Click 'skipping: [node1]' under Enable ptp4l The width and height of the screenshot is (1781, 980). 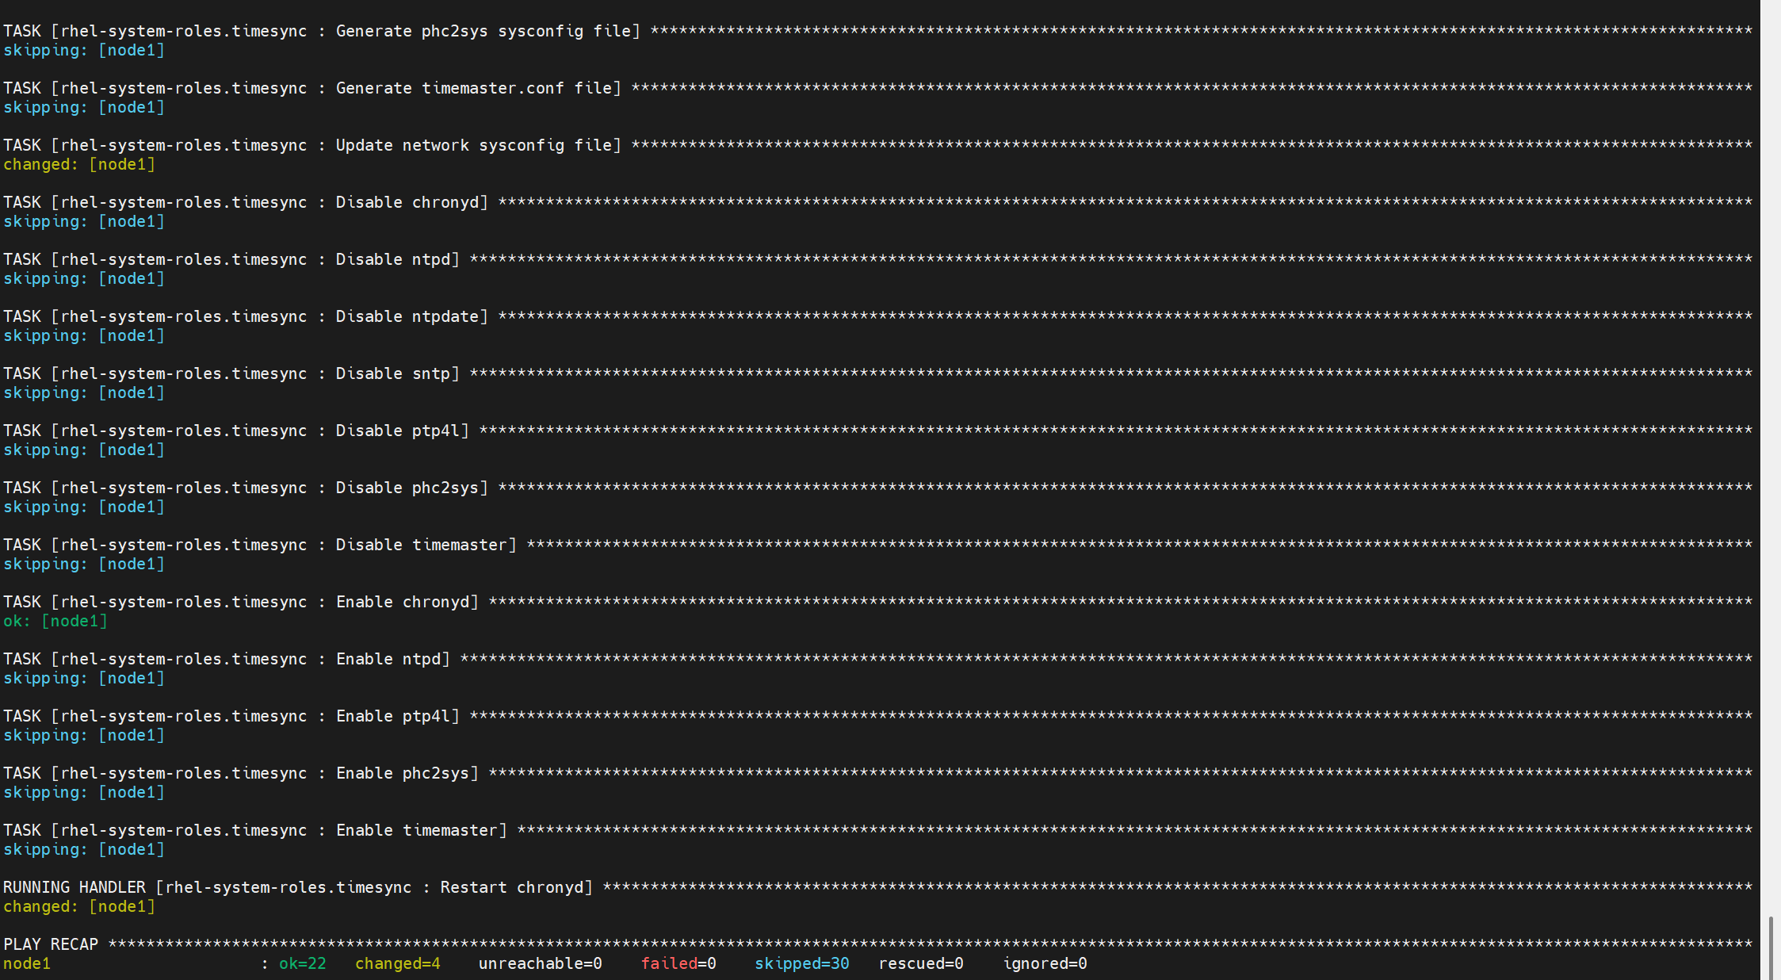coord(84,735)
